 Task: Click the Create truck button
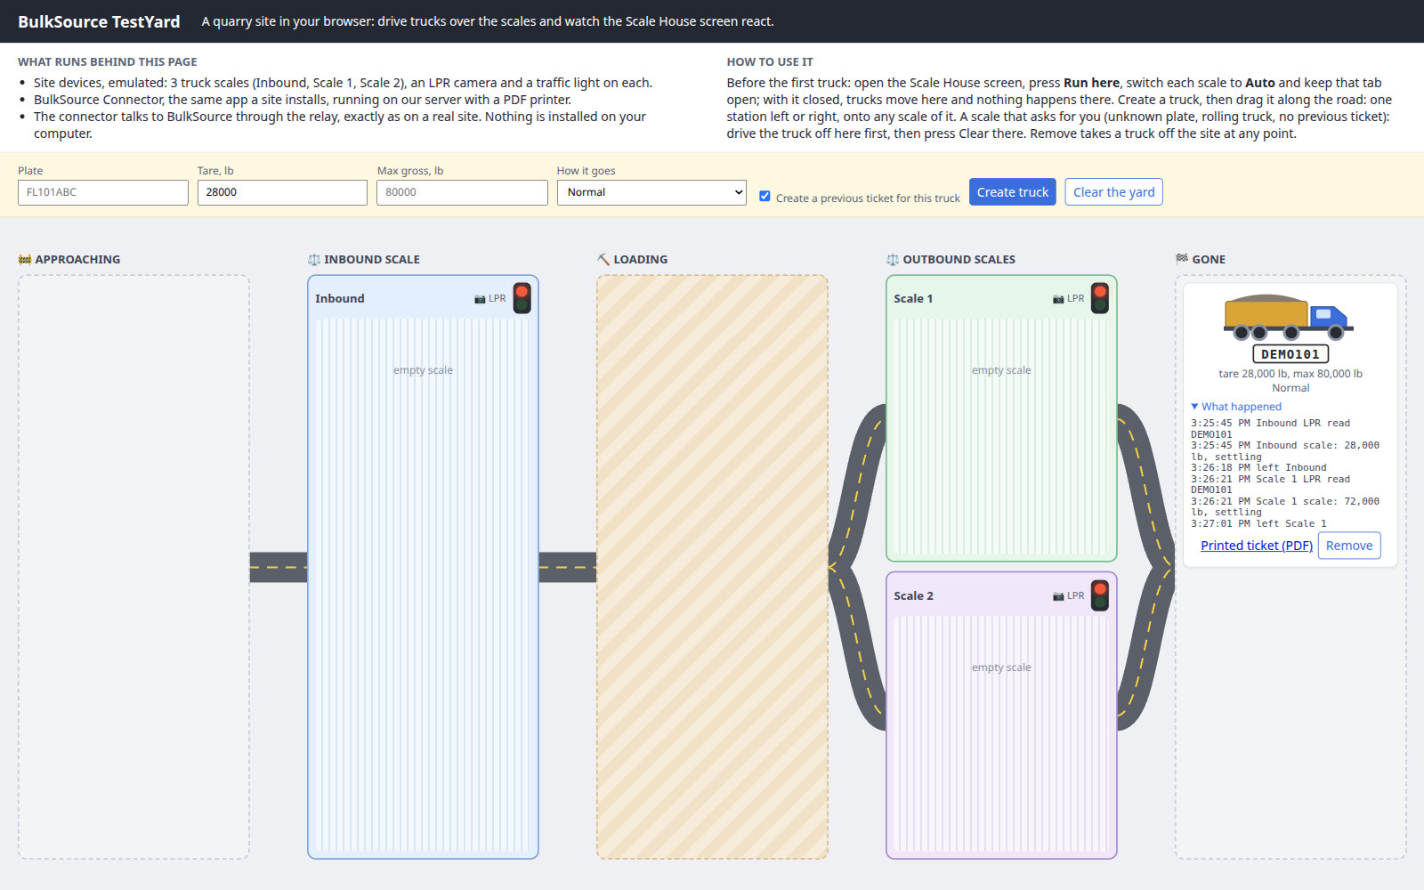point(1013,192)
